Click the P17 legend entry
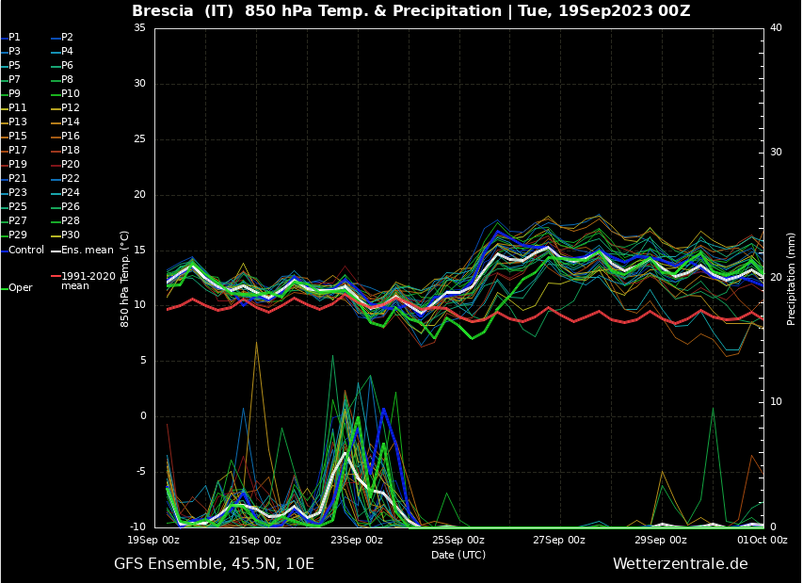The image size is (803, 583). point(14,150)
